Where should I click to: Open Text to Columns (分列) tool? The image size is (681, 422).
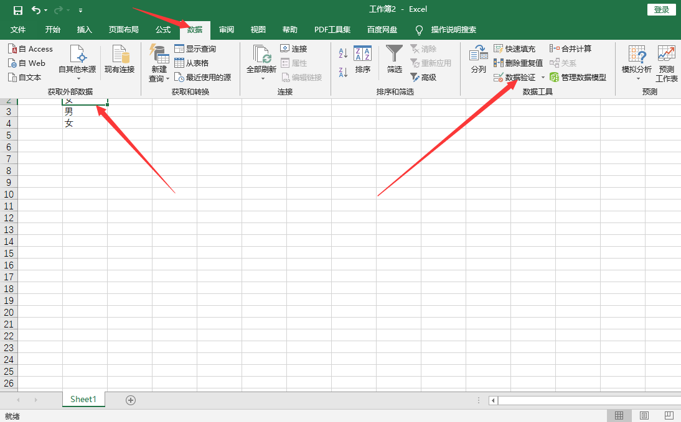pyautogui.click(x=478, y=55)
